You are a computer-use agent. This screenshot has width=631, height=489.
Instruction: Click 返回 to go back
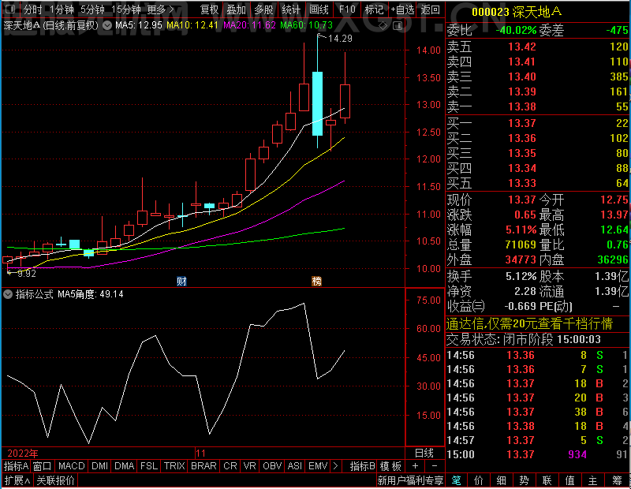click(x=431, y=9)
